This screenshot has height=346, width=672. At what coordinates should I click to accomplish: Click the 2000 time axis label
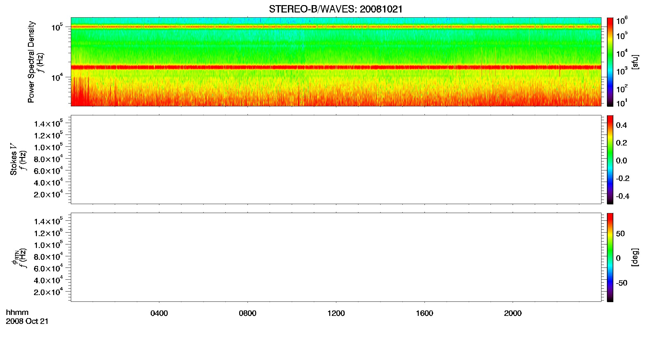coord(513,313)
